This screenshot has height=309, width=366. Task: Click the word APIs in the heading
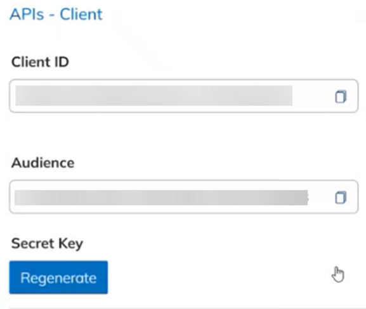(x=27, y=14)
